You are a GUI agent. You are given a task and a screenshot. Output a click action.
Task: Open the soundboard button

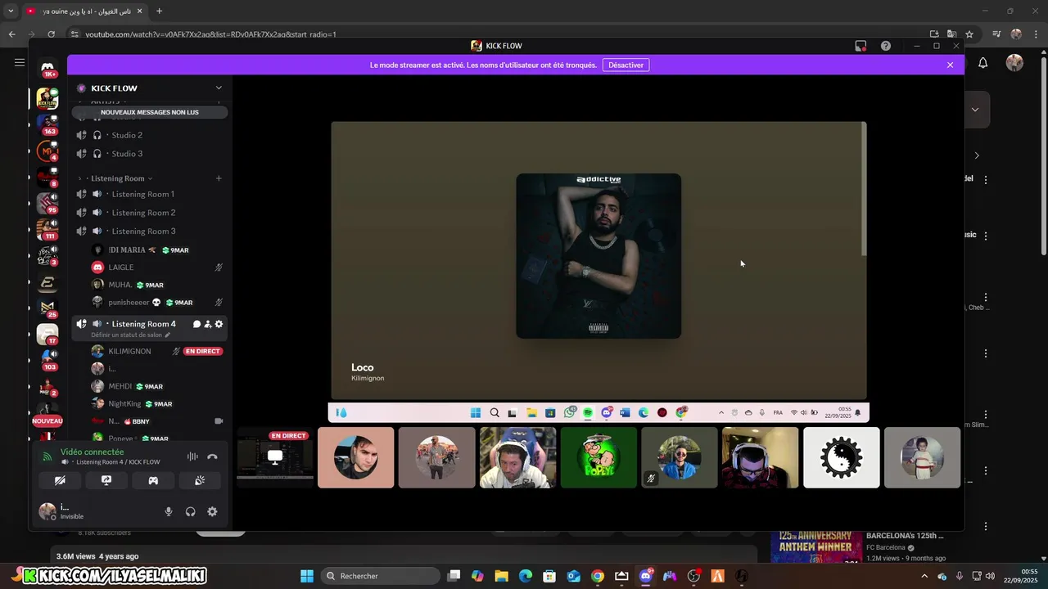tap(200, 481)
